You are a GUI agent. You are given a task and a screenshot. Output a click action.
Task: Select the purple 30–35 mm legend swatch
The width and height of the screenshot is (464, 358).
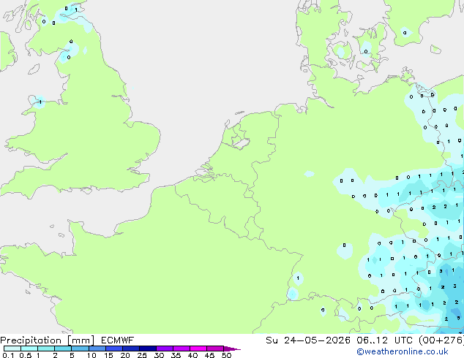(x=165, y=349)
